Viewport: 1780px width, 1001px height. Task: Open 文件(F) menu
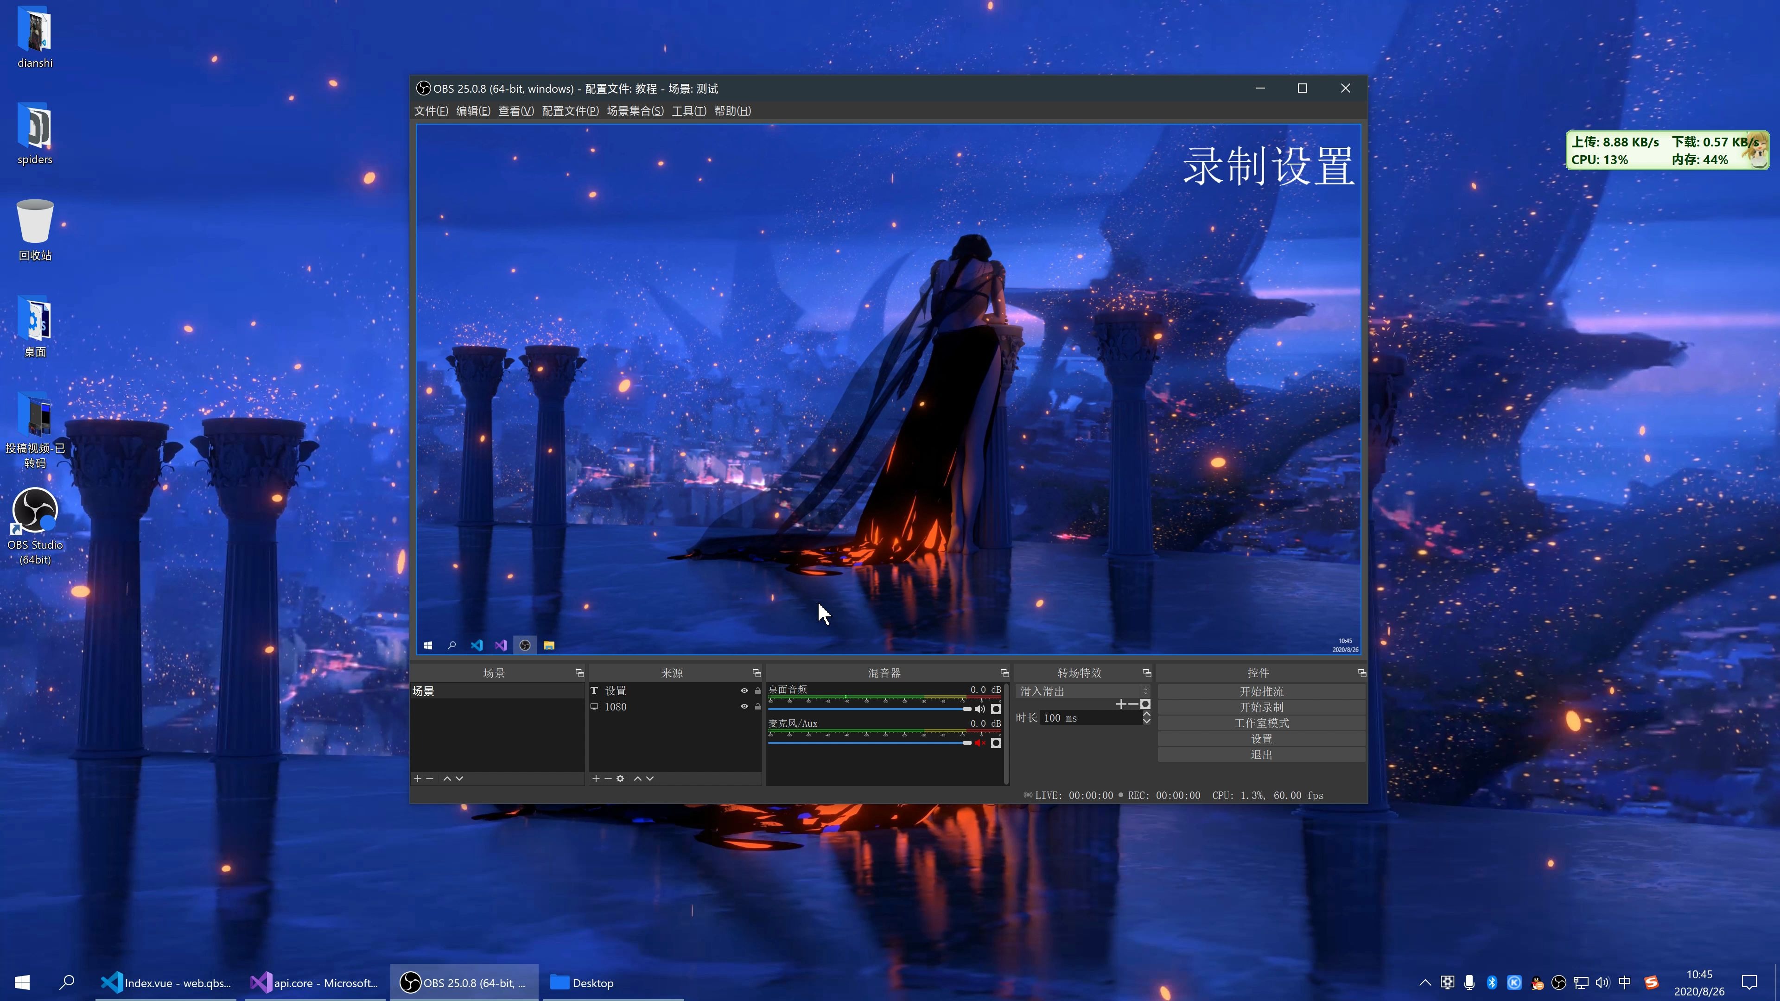point(431,111)
